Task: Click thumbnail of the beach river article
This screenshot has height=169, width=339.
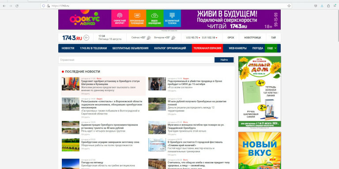Action: [x=157, y=104]
